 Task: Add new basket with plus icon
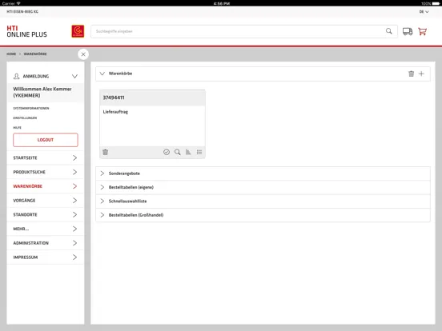point(421,74)
